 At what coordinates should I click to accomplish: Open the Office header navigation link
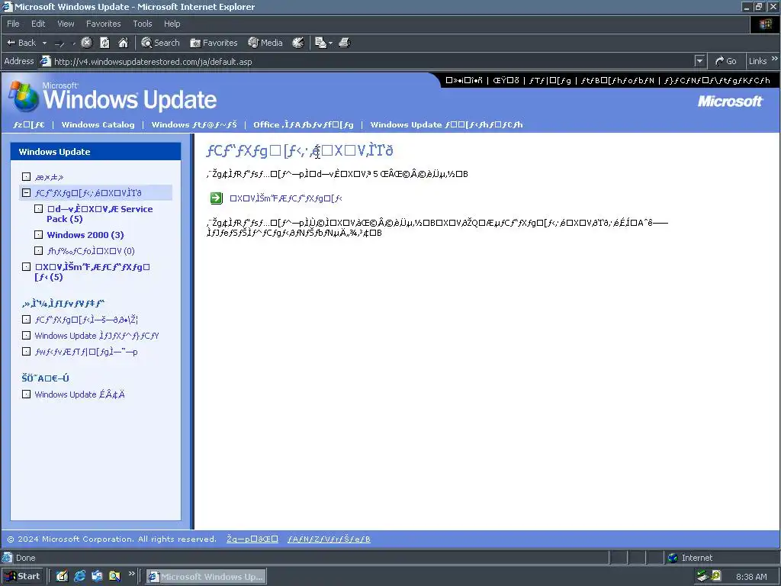303,124
